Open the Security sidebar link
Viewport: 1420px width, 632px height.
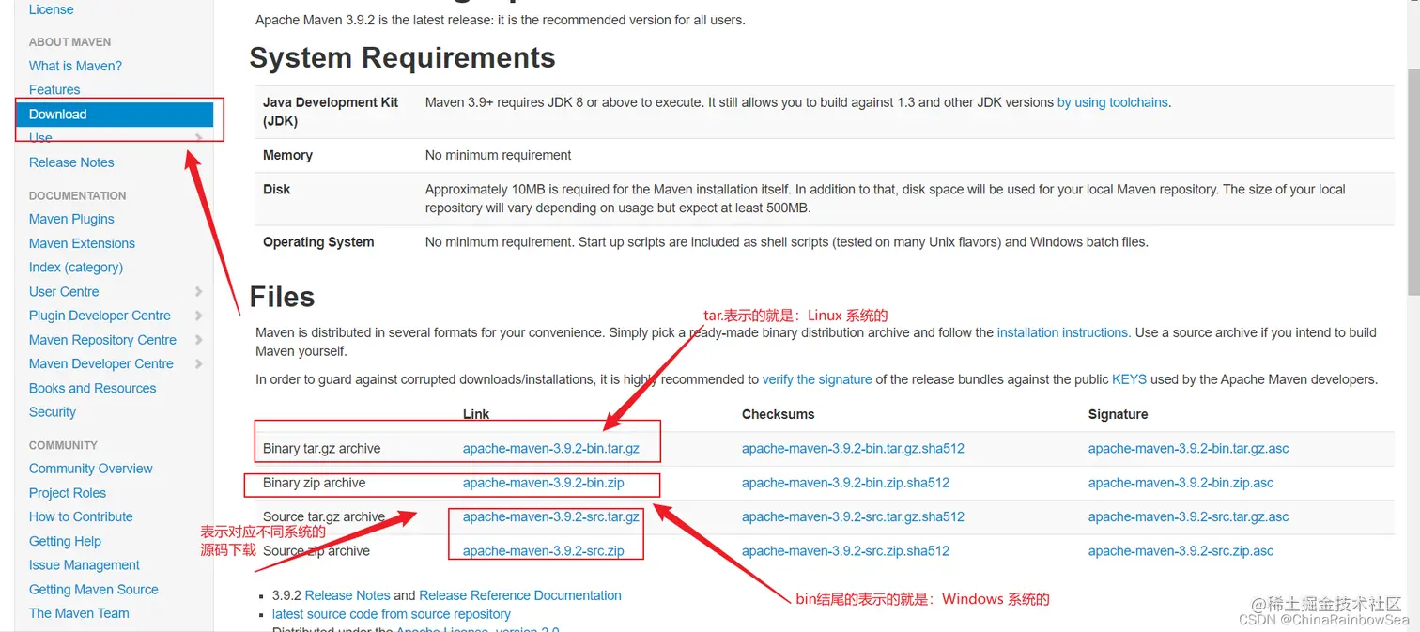[53, 412]
